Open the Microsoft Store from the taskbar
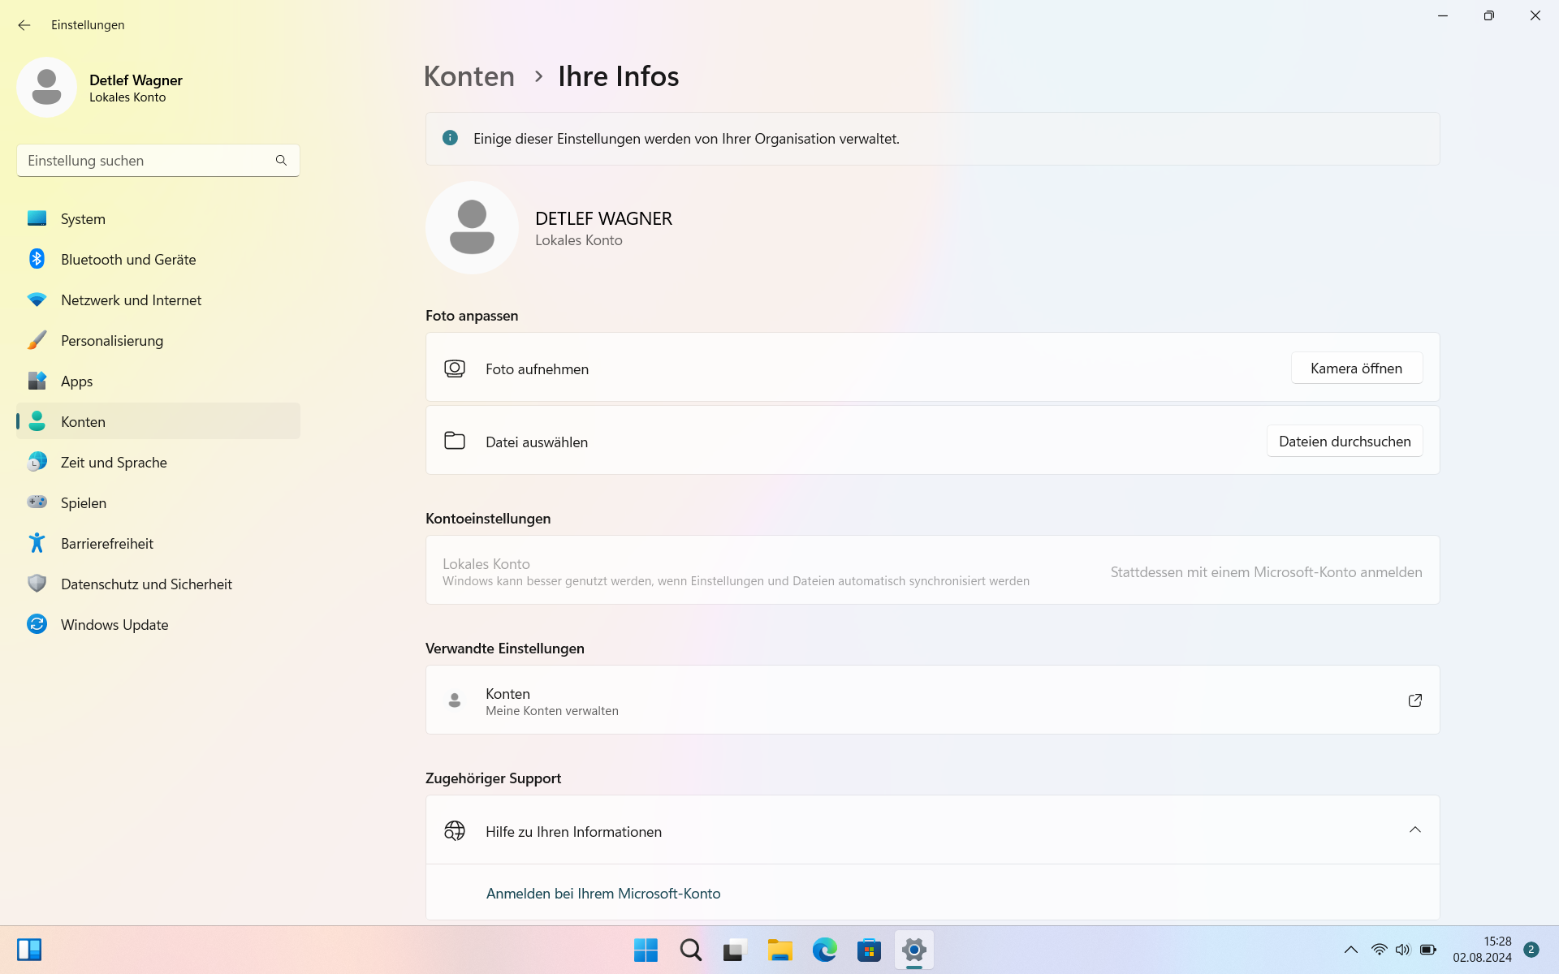Screen dimensions: 1559x974 [868, 950]
